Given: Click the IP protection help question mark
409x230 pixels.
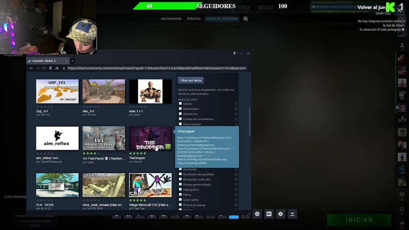Looking at the screenshot, I should [x=403, y=29].
